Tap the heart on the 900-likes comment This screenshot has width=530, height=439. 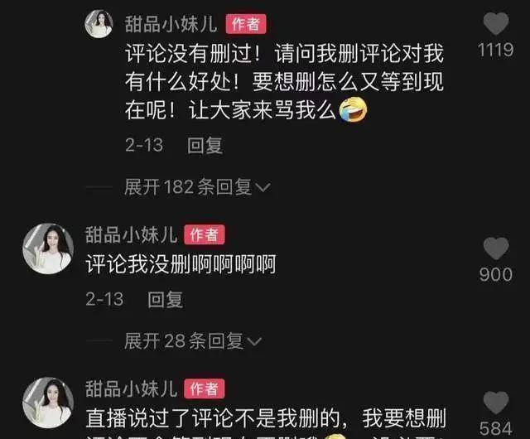[x=496, y=248]
